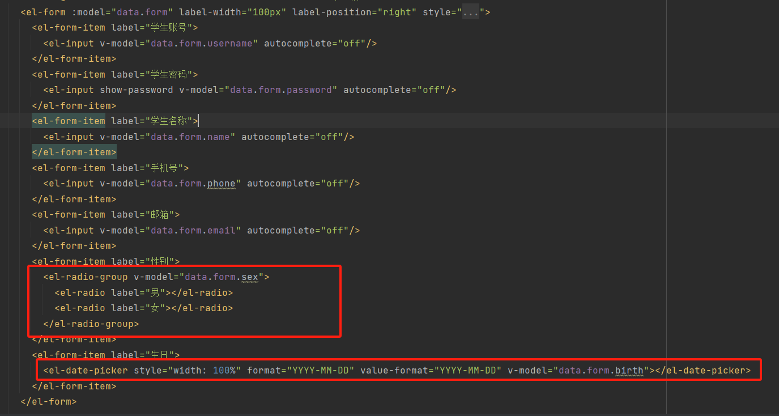The width and height of the screenshot is (779, 416).
Task: Click the opening el-date-picker tag name
Action: tap(88, 370)
